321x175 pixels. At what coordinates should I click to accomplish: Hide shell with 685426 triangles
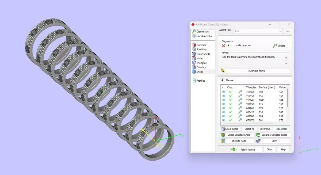click(223, 112)
